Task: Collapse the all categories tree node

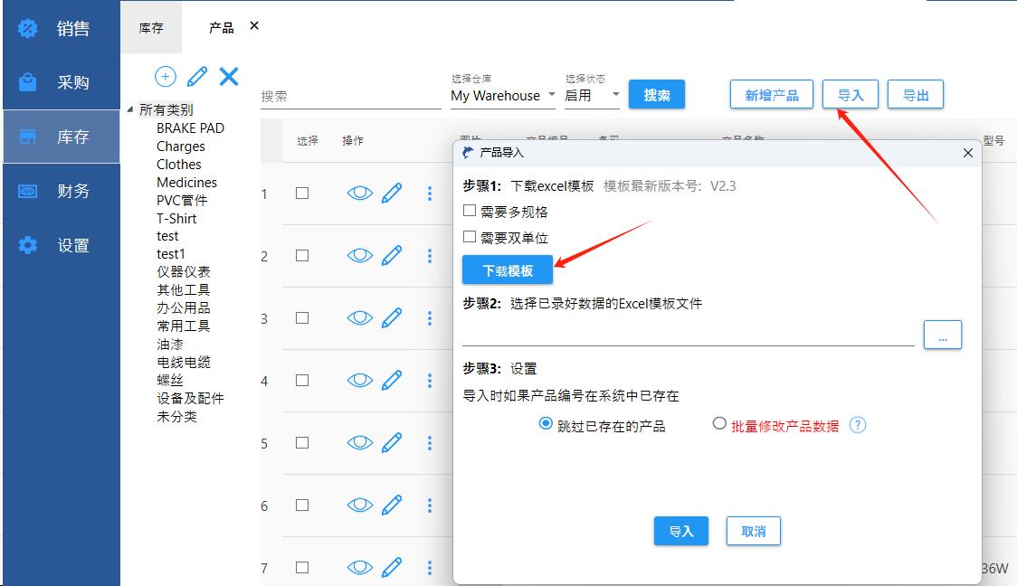Action: tap(130, 110)
